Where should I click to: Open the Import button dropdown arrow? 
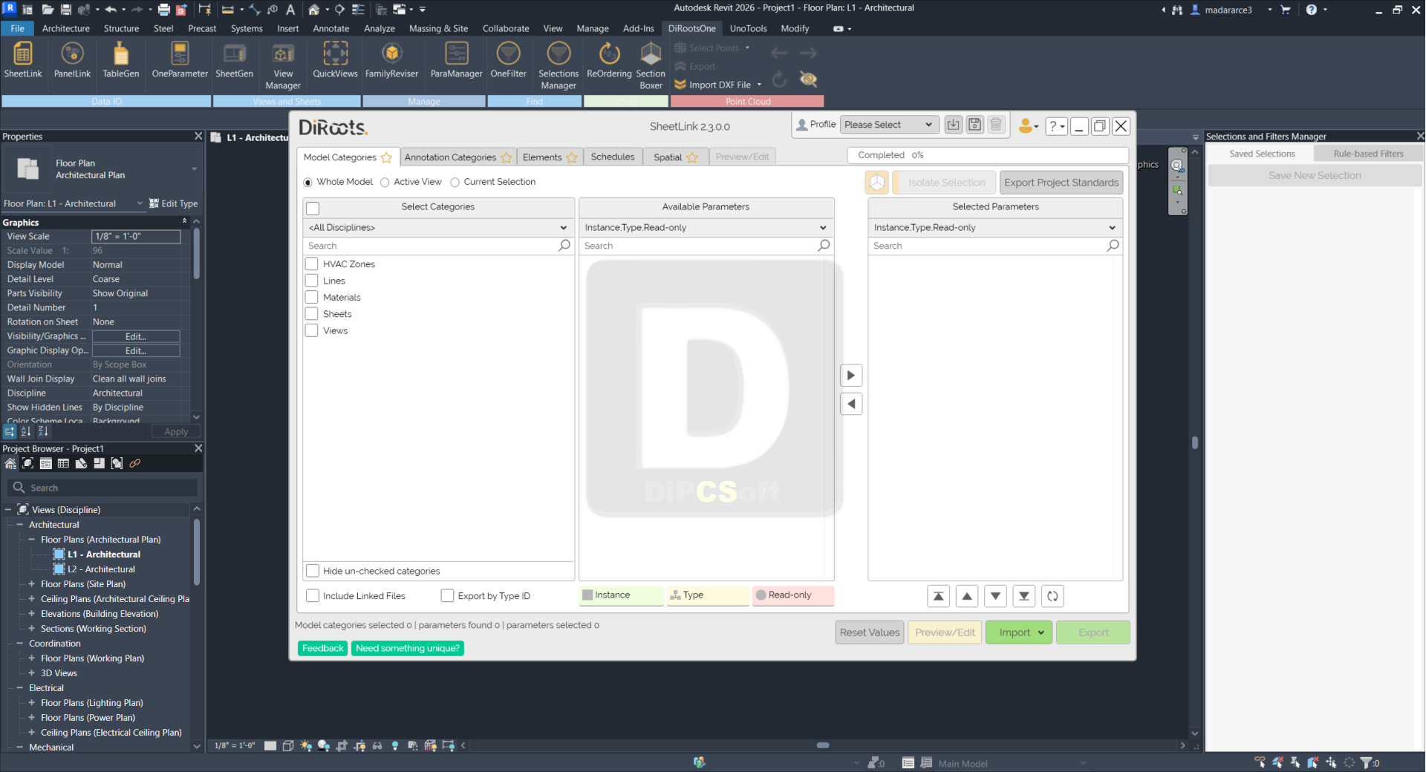pos(1041,632)
